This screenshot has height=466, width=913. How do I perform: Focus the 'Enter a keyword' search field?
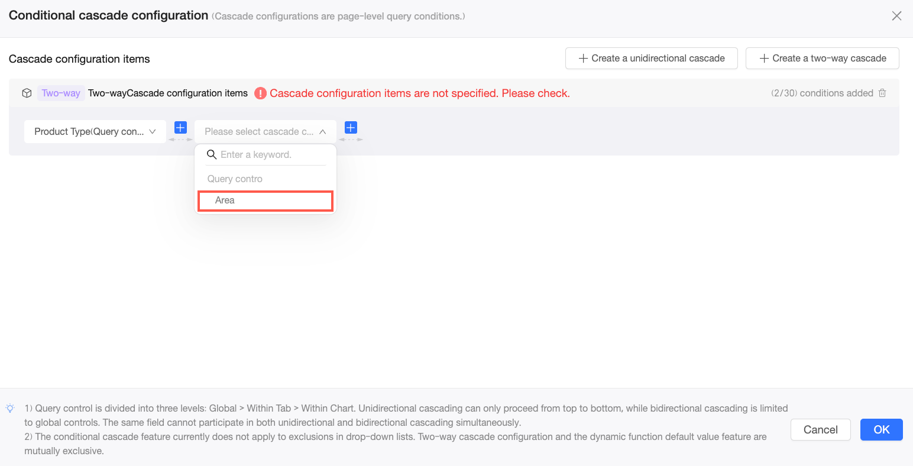(272, 154)
